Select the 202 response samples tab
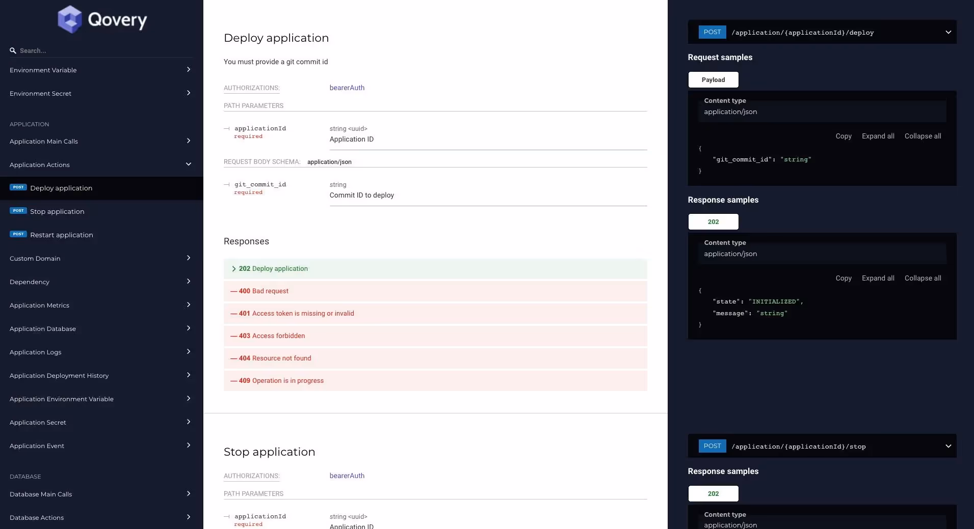 (x=713, y=221)
